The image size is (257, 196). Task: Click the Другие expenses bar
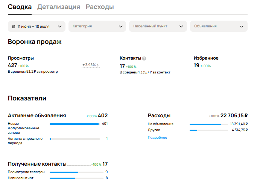[209, 130]
